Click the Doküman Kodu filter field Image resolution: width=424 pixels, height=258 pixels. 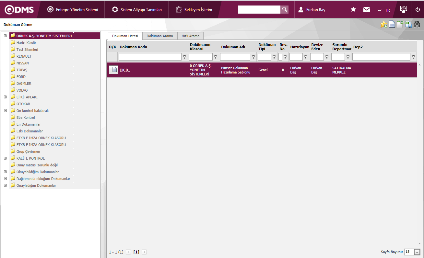(x=150, y=57)
